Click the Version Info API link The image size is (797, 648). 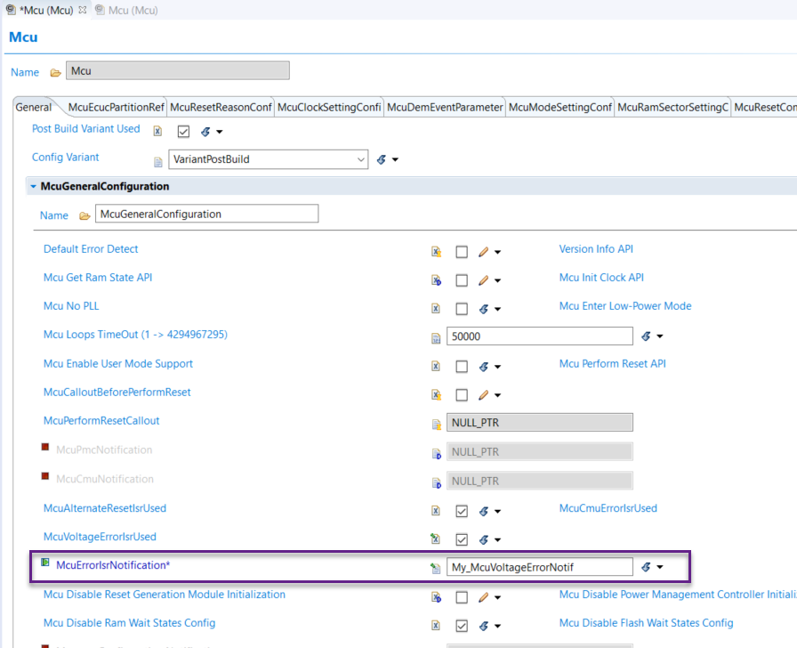(596, 249)
